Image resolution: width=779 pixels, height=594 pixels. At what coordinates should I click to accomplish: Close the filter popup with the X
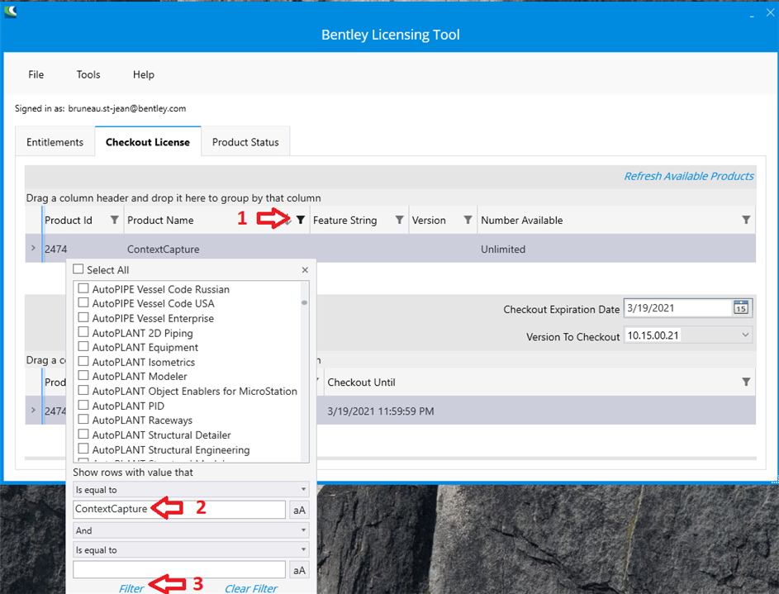coord(305,269)
